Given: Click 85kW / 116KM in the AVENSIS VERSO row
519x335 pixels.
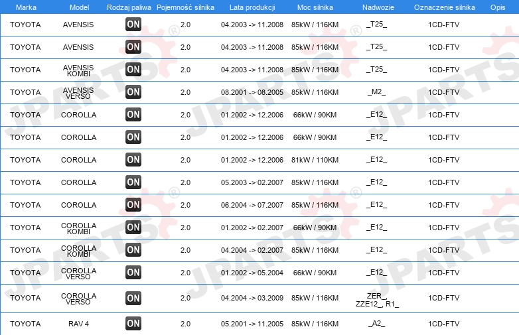Looking at the screenshot, I should pyautogui.click(x=315, y=92).
